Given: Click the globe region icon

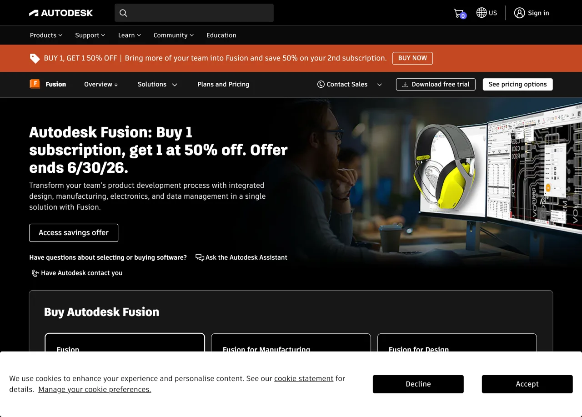Looking at the screenshot, I should [482, 13].
